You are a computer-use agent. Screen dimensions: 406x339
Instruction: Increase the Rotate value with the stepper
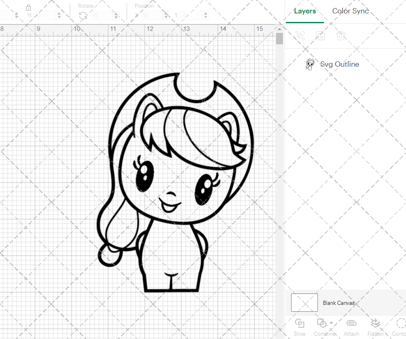117,15
